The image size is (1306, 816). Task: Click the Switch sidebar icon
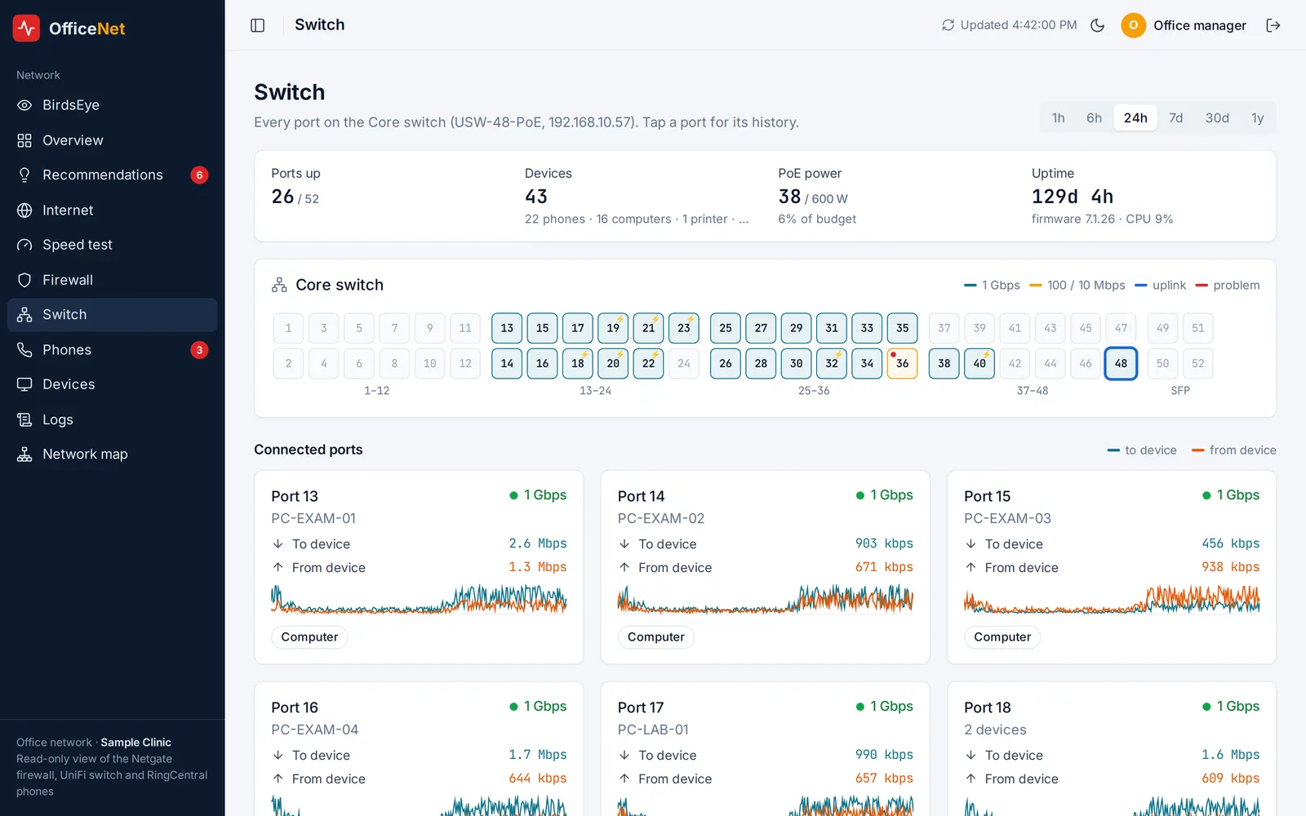tap(24, 315)
